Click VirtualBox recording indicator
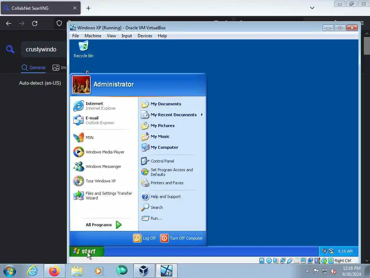The width and height of the screenshot is (370, 278). tap(310, 261)
